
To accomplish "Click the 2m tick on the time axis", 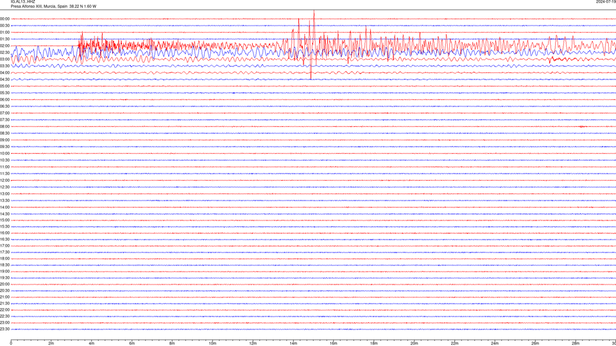I will 51,343.
